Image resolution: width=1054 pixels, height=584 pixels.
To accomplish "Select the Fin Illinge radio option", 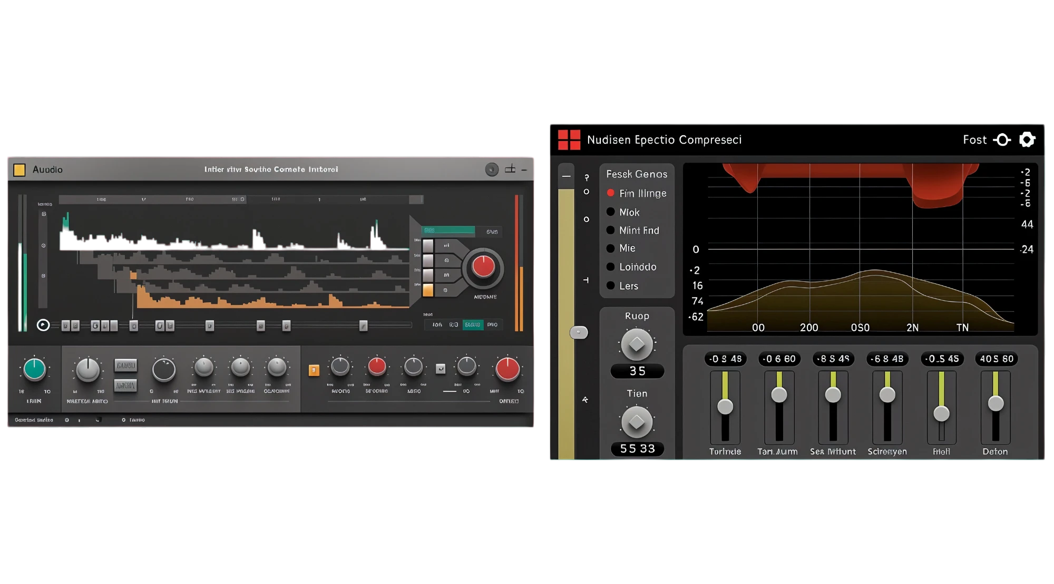I will pyautogui.click(x=637, y=193).
